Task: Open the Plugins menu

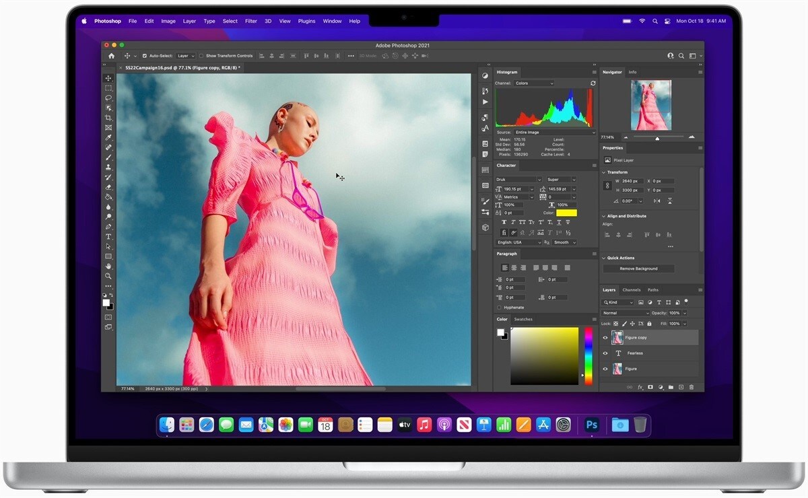Action: [x=306, y=21]
